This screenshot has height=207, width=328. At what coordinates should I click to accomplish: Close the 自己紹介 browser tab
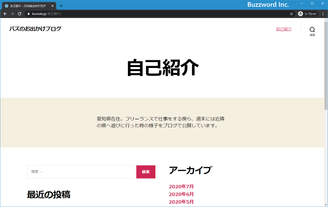click(53, 6)
